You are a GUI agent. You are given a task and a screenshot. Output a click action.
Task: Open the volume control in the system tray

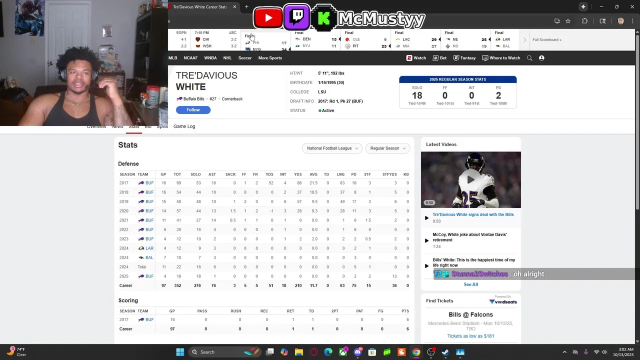point(605,352)
